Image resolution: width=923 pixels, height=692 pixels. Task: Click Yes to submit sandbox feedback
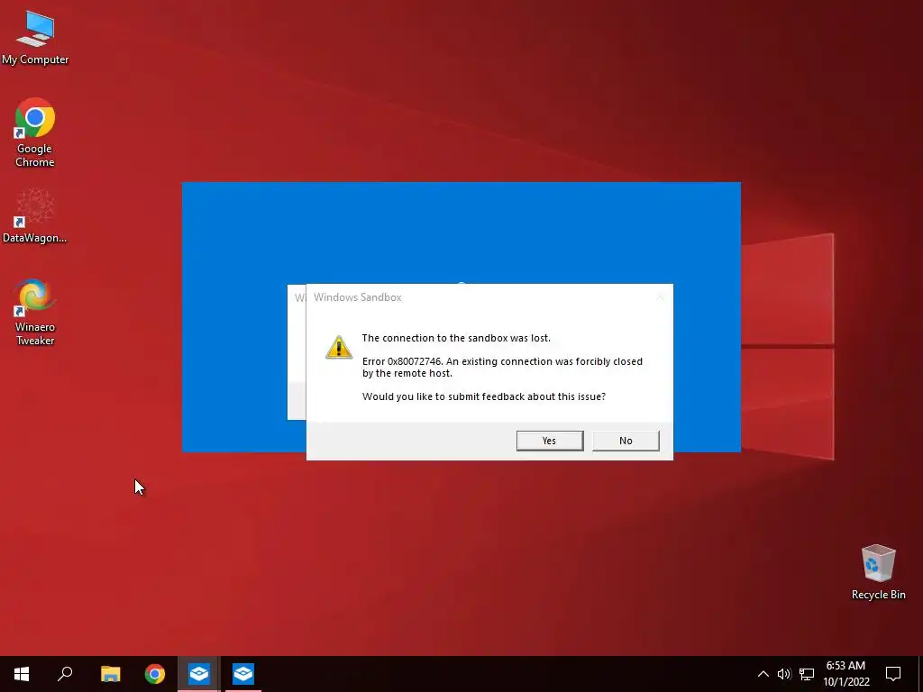coord(549,441)
